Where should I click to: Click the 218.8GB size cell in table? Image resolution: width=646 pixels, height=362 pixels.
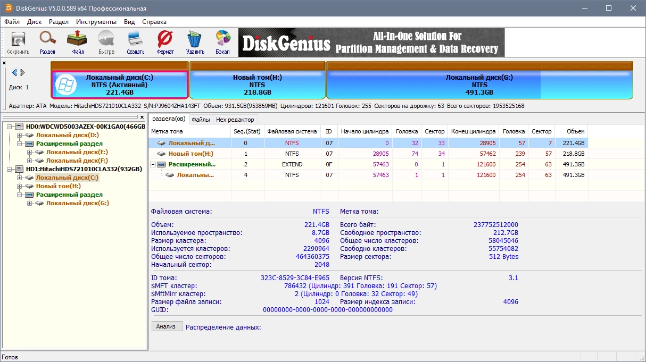(571, 154)
